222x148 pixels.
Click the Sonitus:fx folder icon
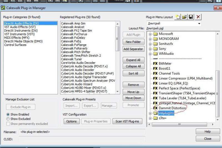click(x=155, y=44)
